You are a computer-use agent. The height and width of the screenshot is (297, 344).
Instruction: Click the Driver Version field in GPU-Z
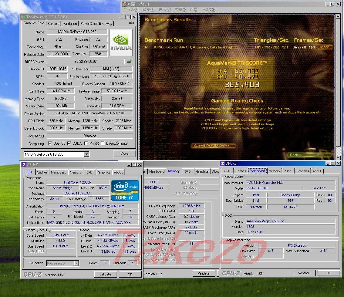tap(90, 113)
